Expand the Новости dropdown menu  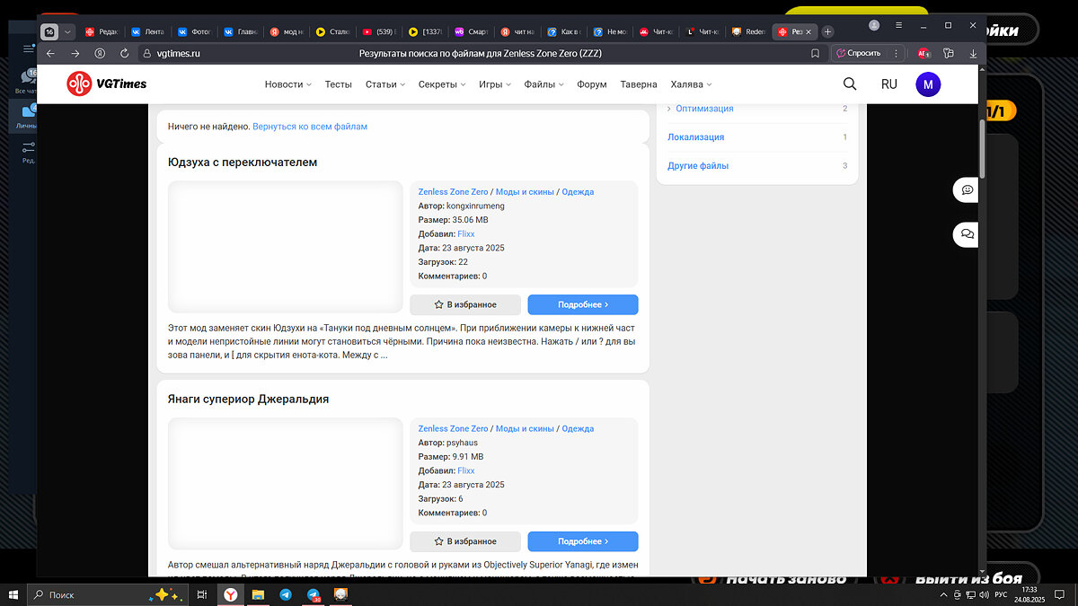[x=287, y=84]
